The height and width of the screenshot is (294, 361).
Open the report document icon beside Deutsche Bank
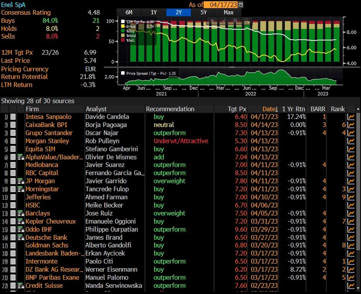pos(21,238)
